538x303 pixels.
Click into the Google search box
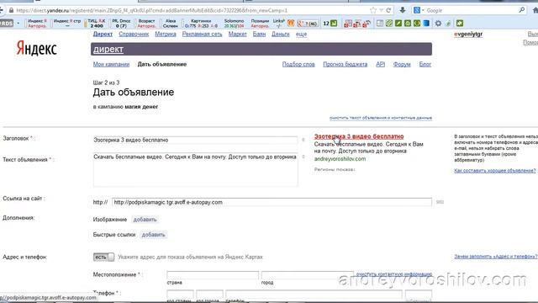tap(472, 11)
